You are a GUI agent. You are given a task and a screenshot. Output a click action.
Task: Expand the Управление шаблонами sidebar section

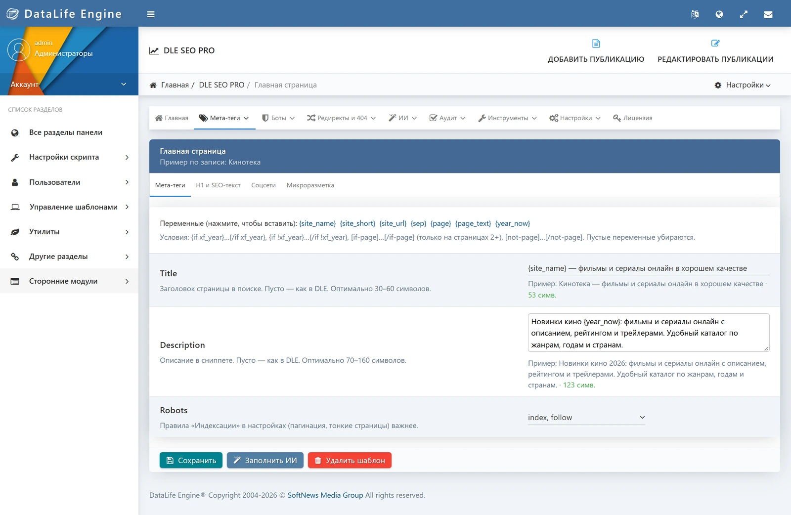click(69, 207)
